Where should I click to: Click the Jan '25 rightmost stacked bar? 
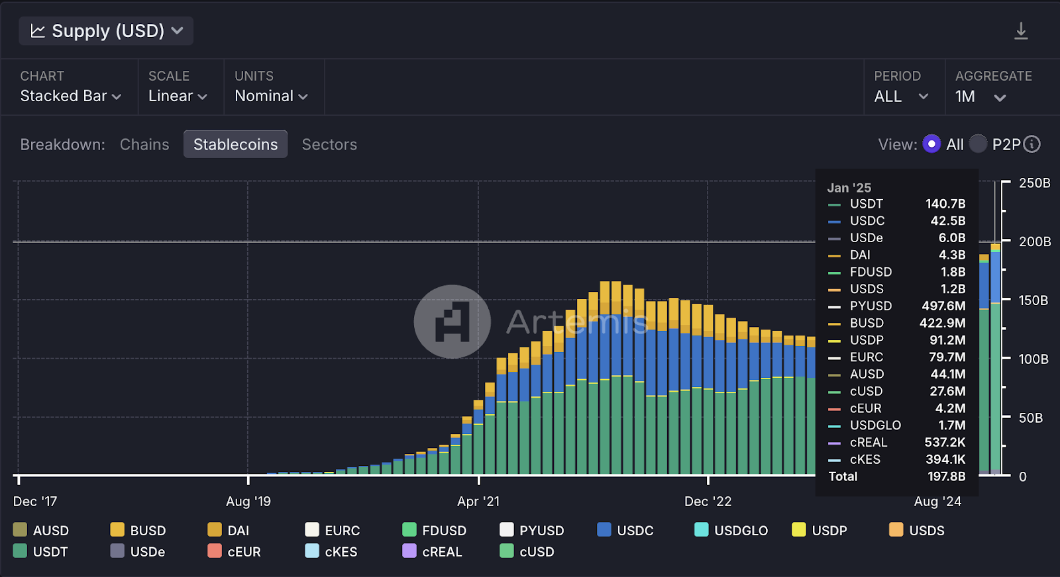(995, 359)
